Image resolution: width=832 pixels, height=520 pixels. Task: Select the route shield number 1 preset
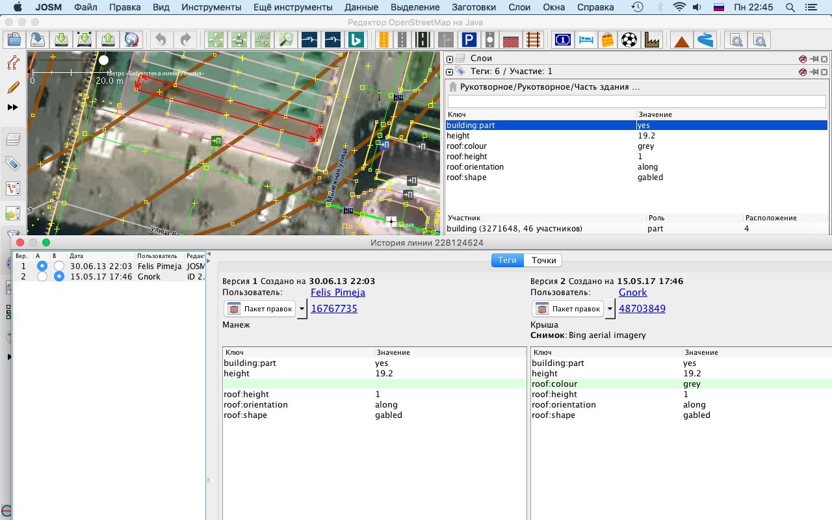562,40
